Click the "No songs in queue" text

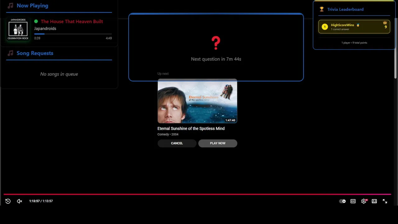pyautogui.click(x=59, y=74)
